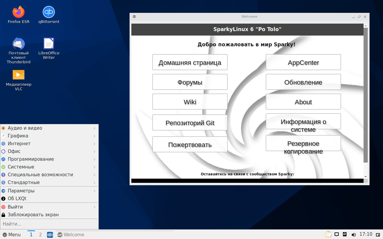Click the scrollbar down arrow in Welcome

(366, 176)
